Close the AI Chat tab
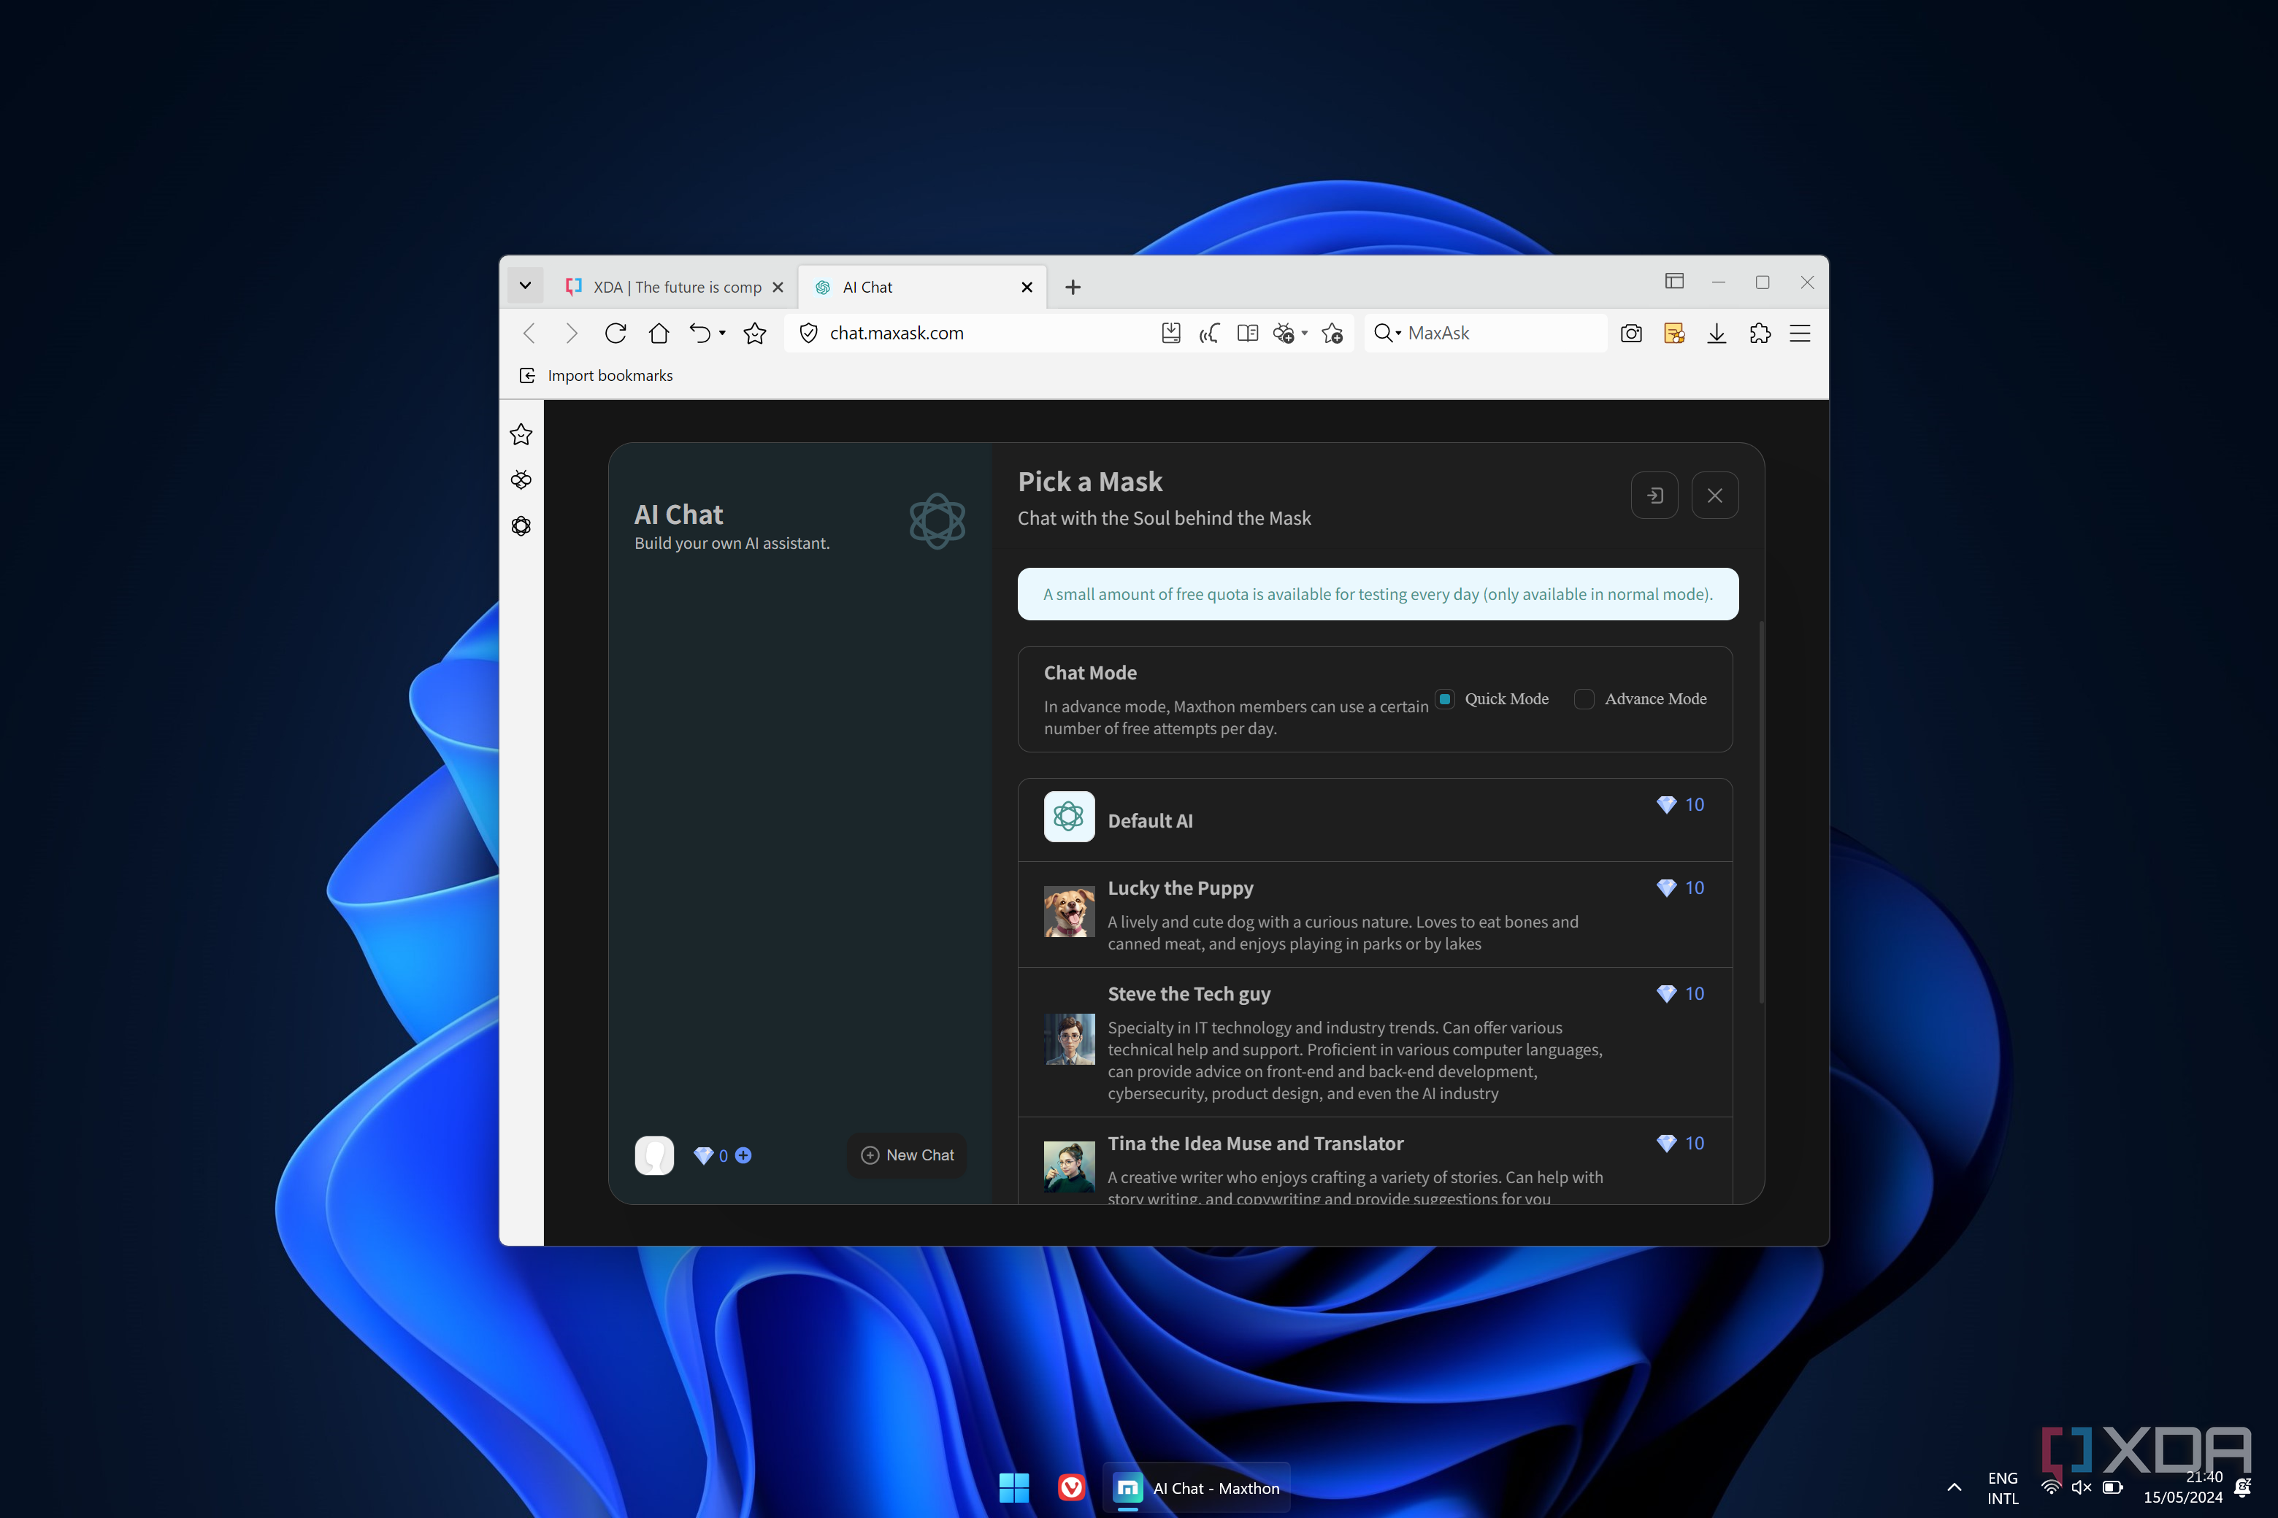Image resolution: width=2278 pixels, height=1518 pixels. [1027, 288]
